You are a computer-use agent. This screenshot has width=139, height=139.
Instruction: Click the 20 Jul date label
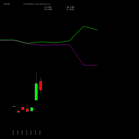click(x=13, y=133)
